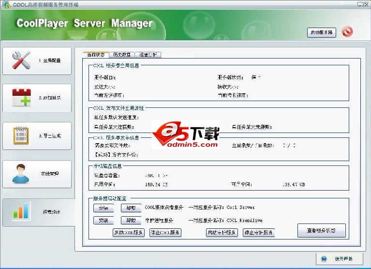
Task: Open the user avatar management section
Action: (37, 174)
